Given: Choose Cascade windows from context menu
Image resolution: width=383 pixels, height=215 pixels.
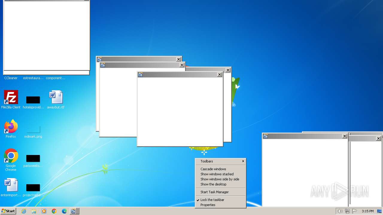Looking at the screenshot, I should coord(221,169).
